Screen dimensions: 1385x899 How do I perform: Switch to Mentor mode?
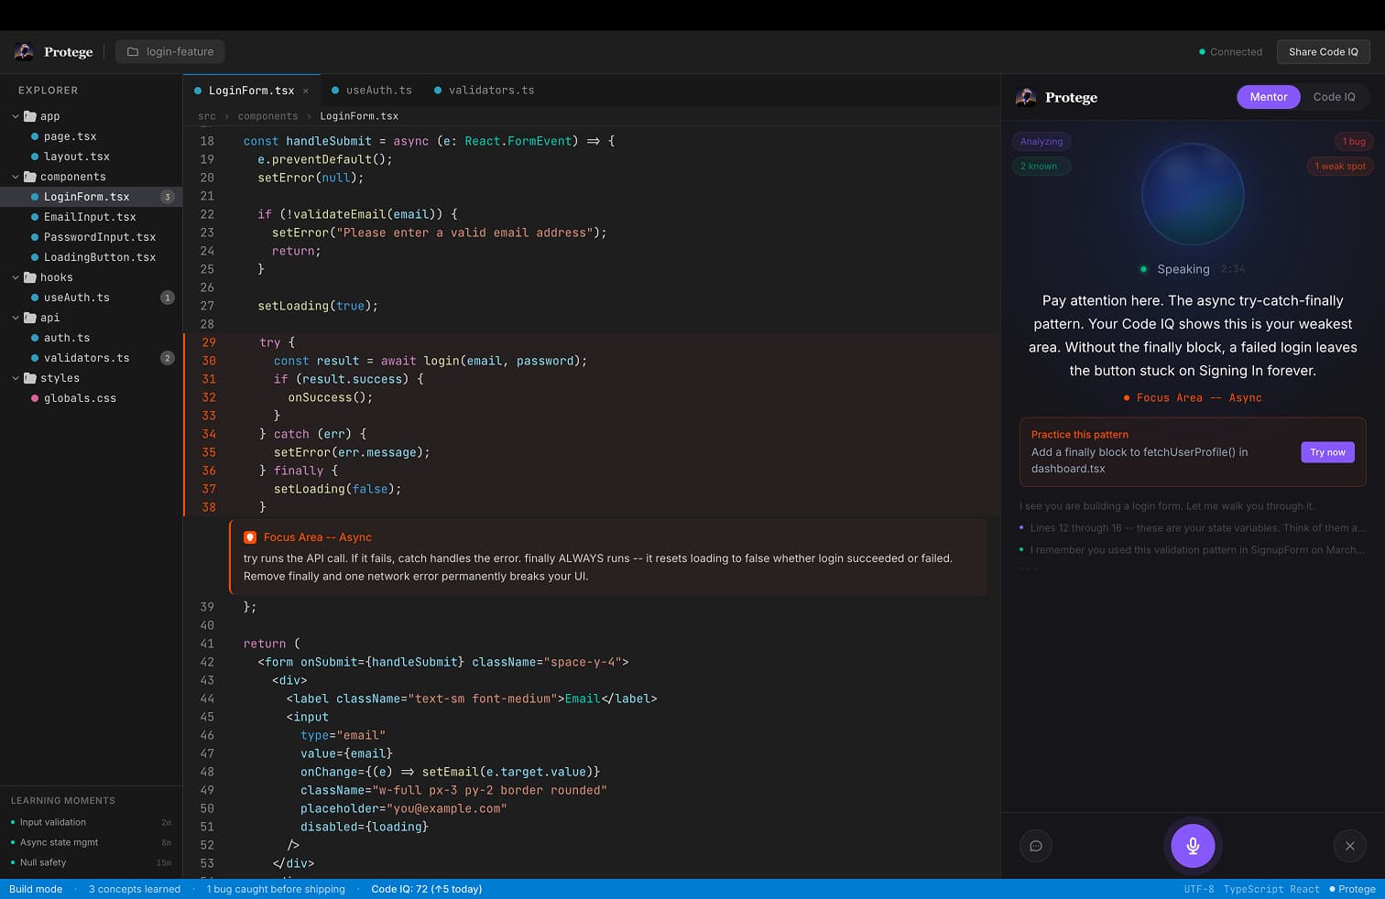[x=1268, y=96]
